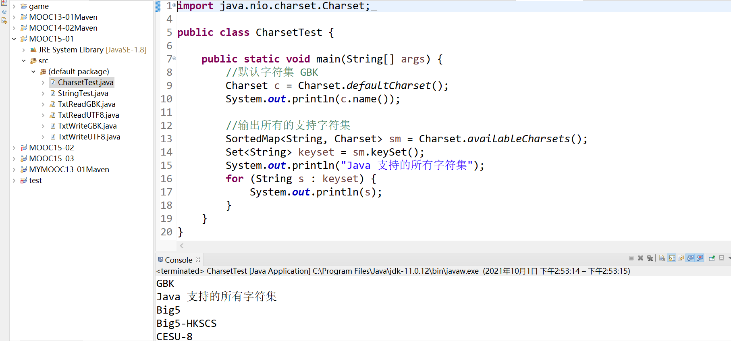The width and height of the screenshot is (731, 341).
Task: Select TxtWriteGBK.java in the tree
Action: tap(87, 126)
